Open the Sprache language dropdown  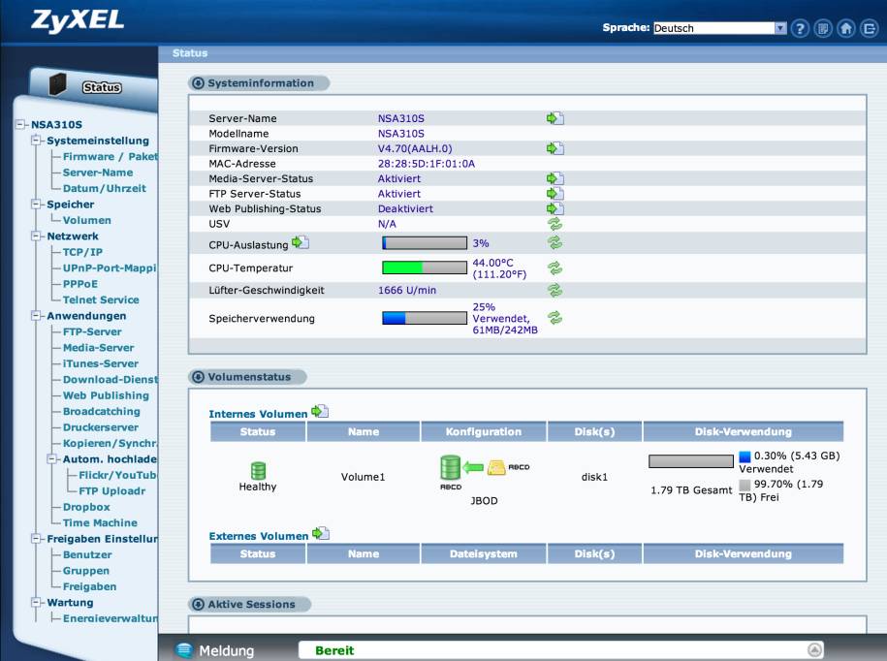coord(719,28)
